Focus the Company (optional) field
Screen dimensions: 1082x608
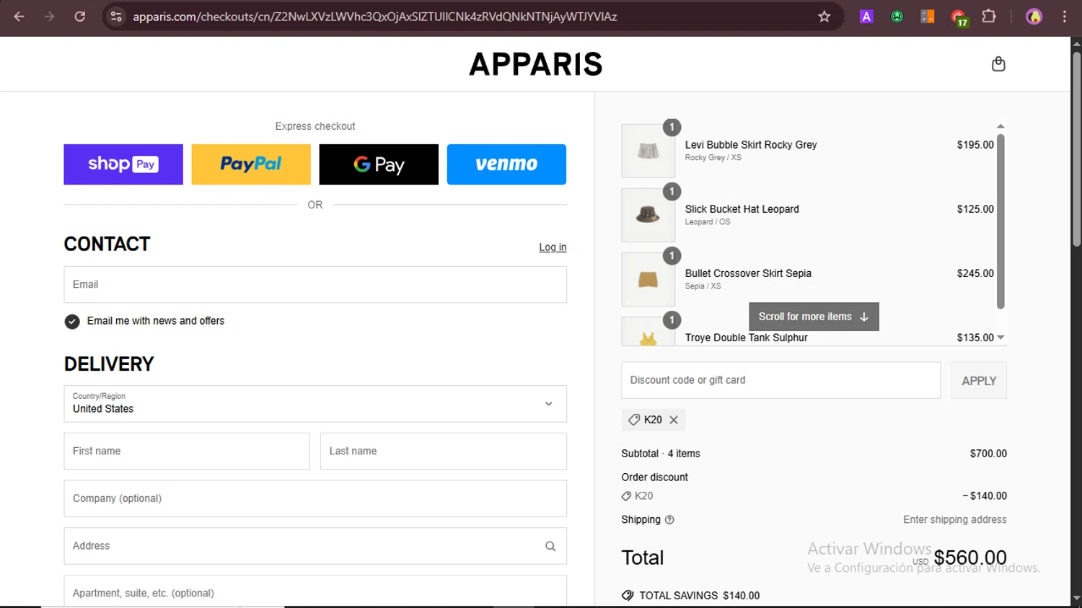[x=315, y=499]
